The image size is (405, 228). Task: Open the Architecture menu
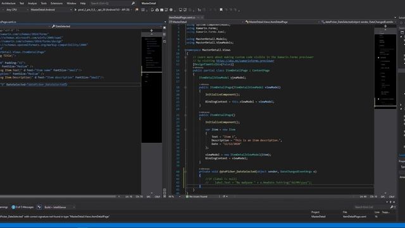click(x=8, y=3)
